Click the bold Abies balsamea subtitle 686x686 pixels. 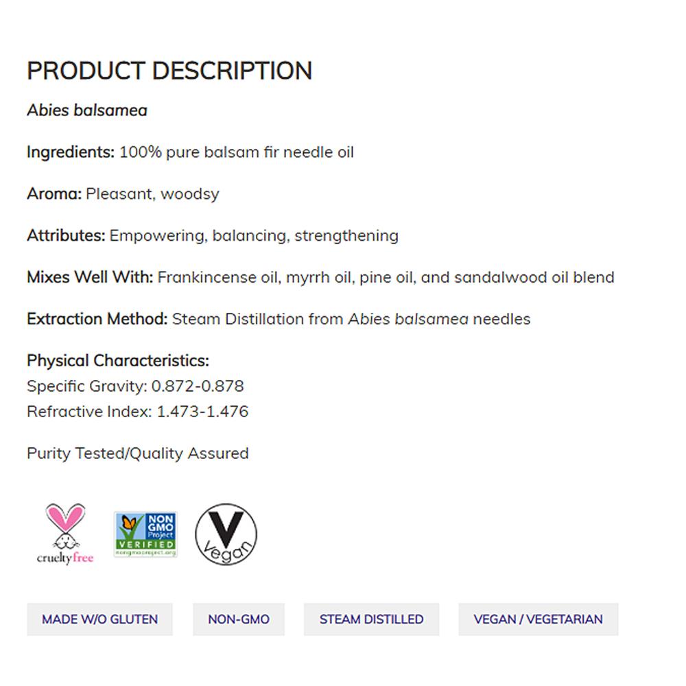coord(87,110)
